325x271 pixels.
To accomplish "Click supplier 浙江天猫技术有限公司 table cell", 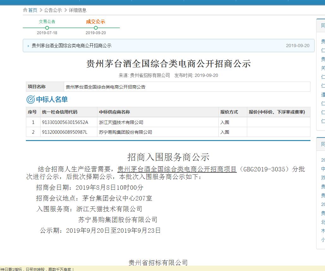I will 158,122.
